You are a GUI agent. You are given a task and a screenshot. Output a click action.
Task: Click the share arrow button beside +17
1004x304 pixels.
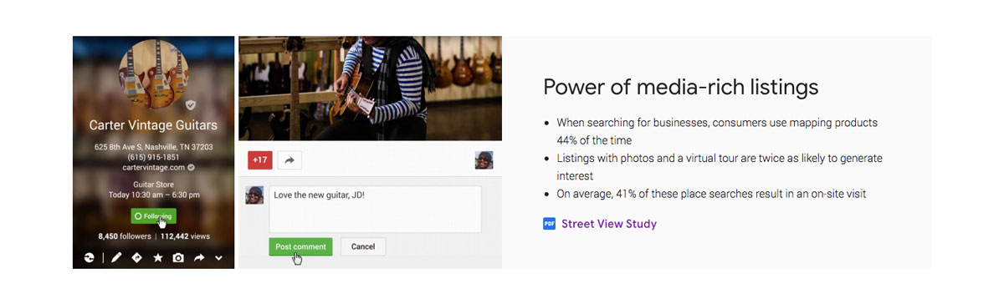[289, 160]
